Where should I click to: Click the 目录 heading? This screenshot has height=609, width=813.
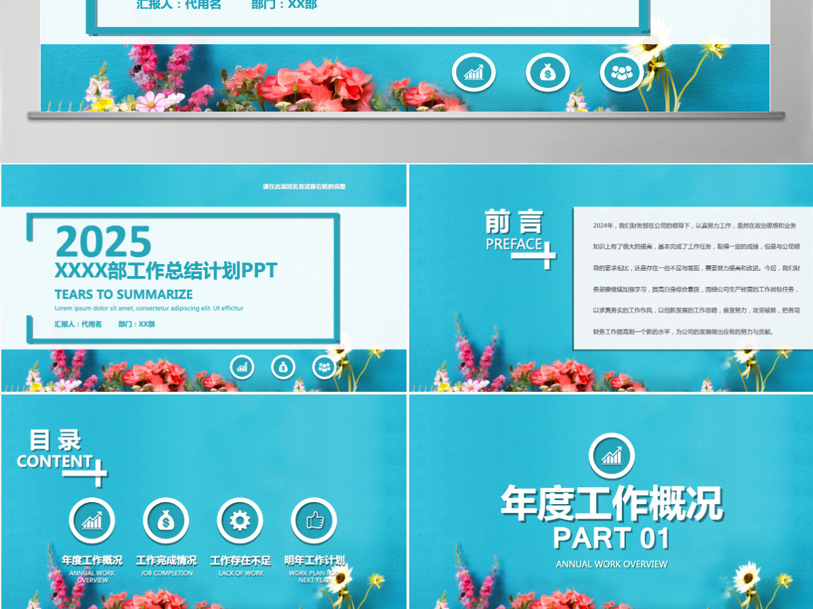[56, 441]
